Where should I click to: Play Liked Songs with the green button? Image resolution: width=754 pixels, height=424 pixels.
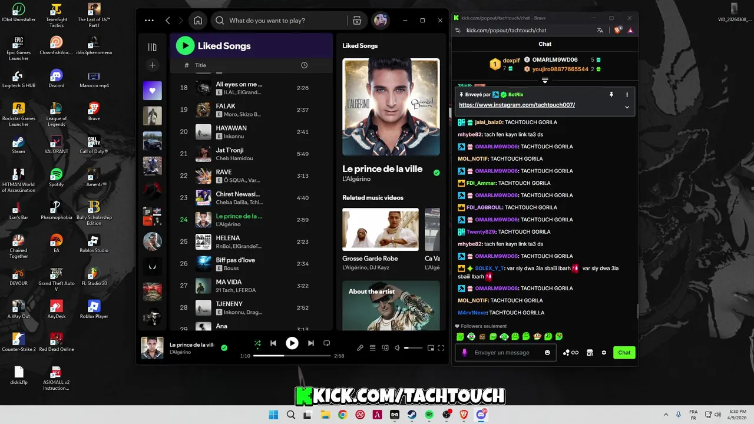[185, 45]
